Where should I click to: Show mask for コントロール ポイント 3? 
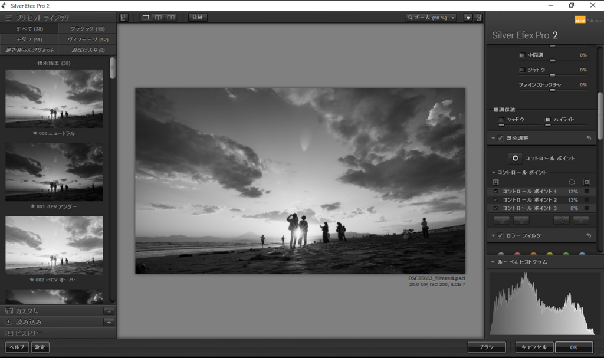point(587,208)
